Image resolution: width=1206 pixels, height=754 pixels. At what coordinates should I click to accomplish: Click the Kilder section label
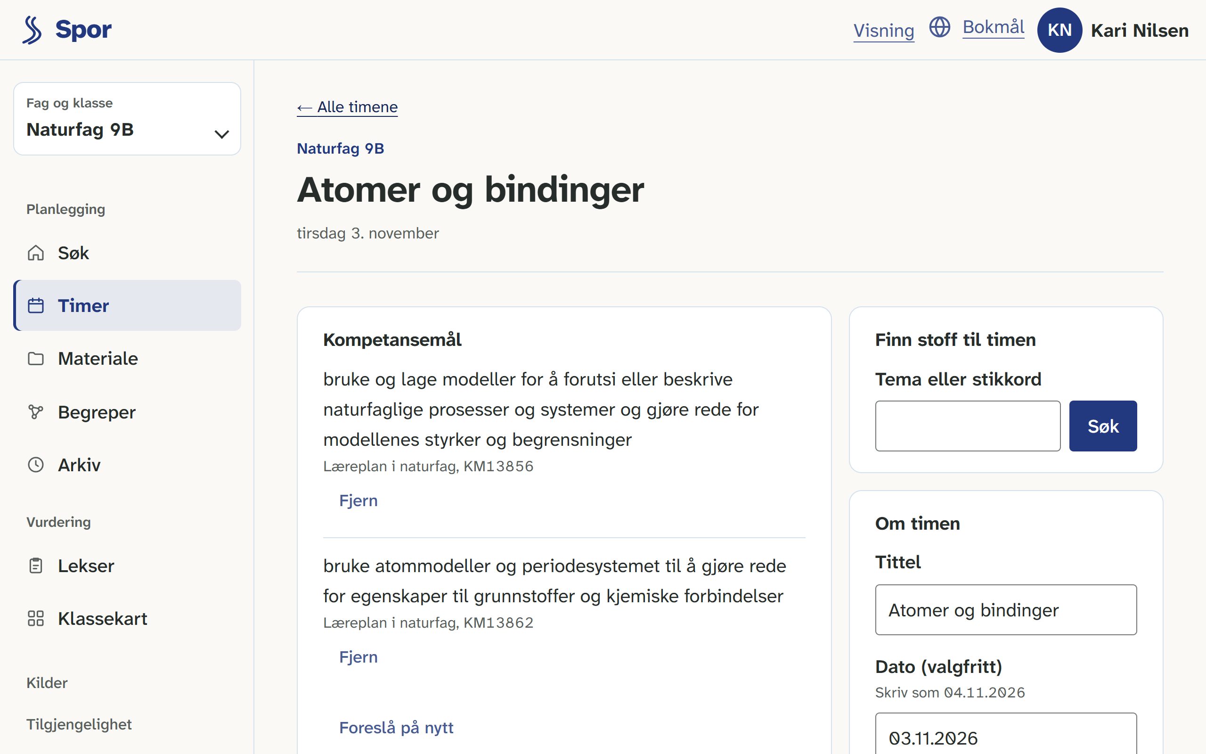click(x=47, y=683)
